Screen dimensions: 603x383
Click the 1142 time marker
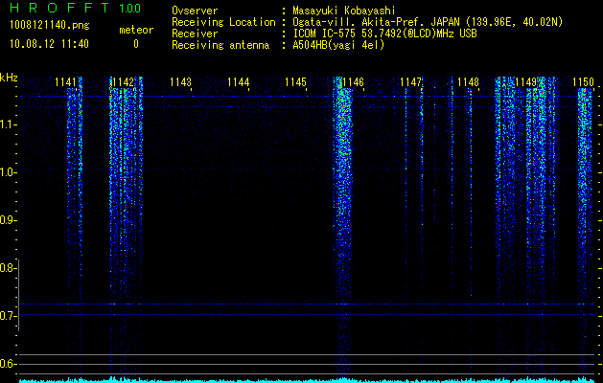coord(123,82)
